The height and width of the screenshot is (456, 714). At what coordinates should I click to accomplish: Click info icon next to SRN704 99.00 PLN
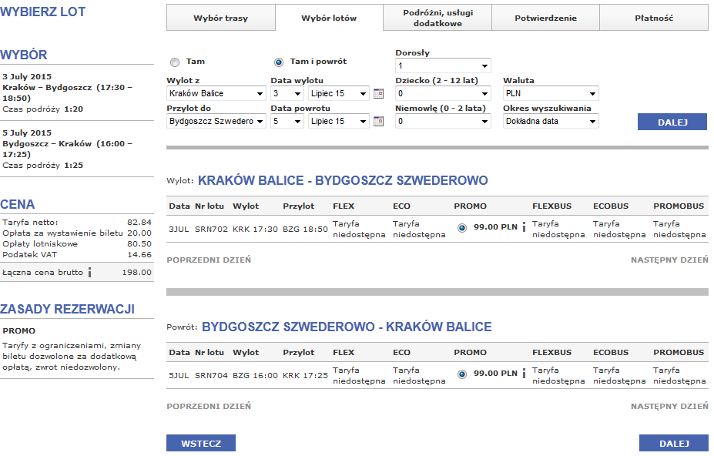point(524,373)
